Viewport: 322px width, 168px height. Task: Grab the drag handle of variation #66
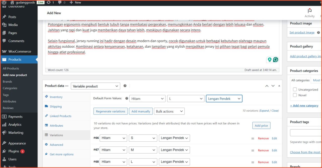pyautogui.click(x=253, y=138)
